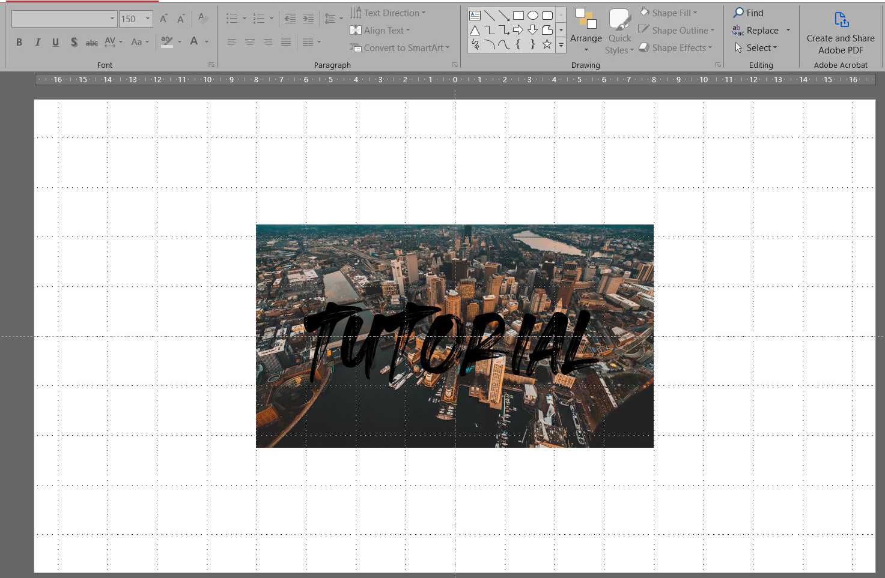Open the Replace tool

pos(759,30)
